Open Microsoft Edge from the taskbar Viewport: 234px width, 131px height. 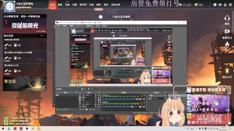coord(9,129)
